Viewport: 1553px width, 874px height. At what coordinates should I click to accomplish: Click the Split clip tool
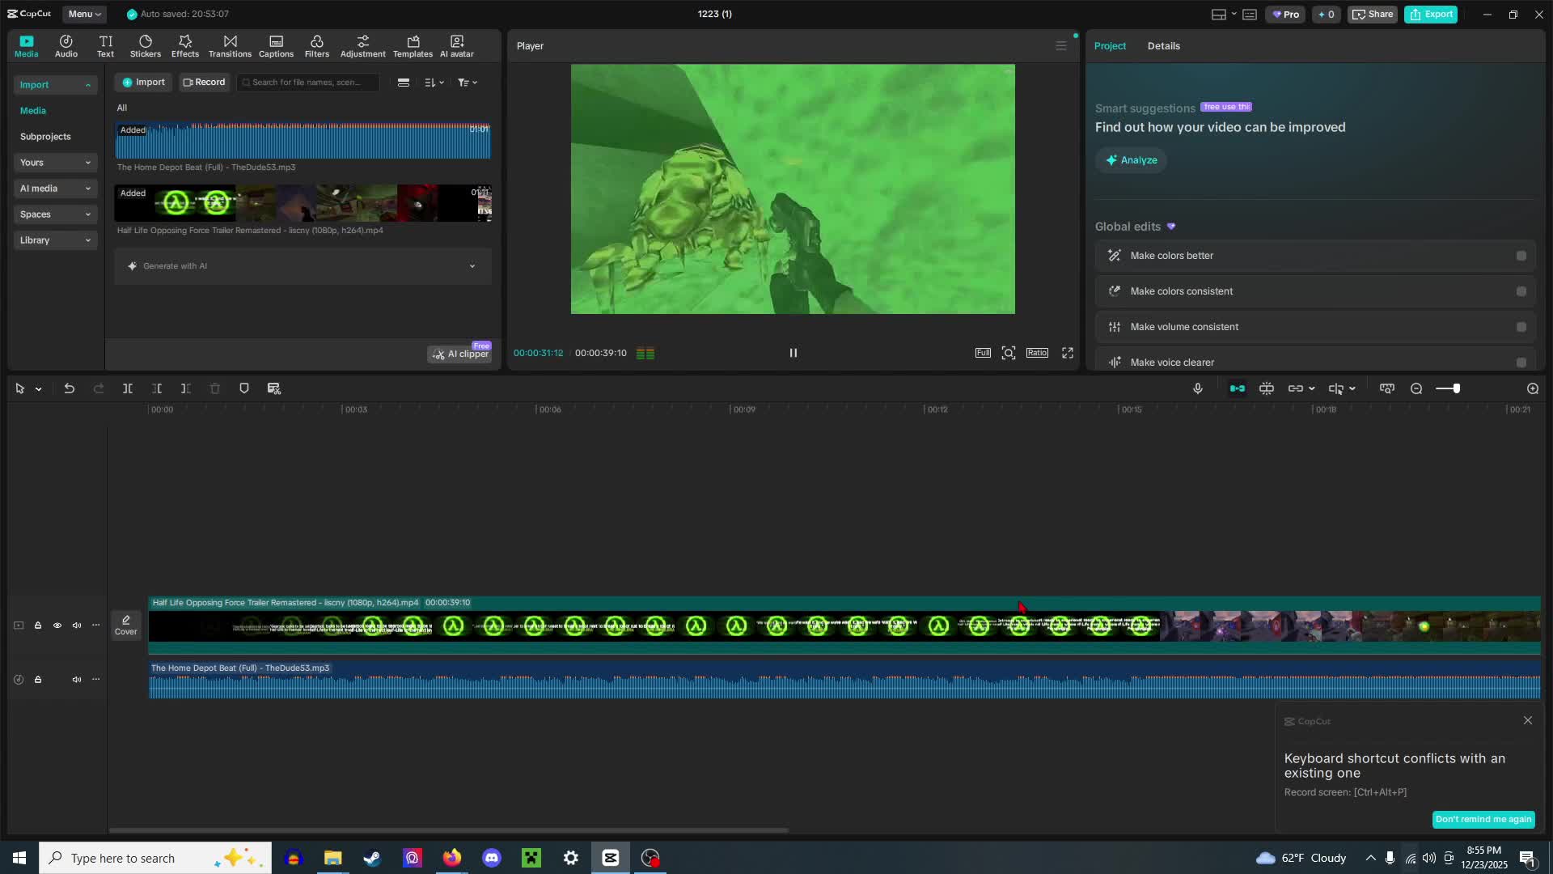[x=128, y=389]
